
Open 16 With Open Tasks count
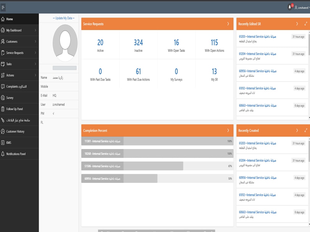click(x=176, y=45)
